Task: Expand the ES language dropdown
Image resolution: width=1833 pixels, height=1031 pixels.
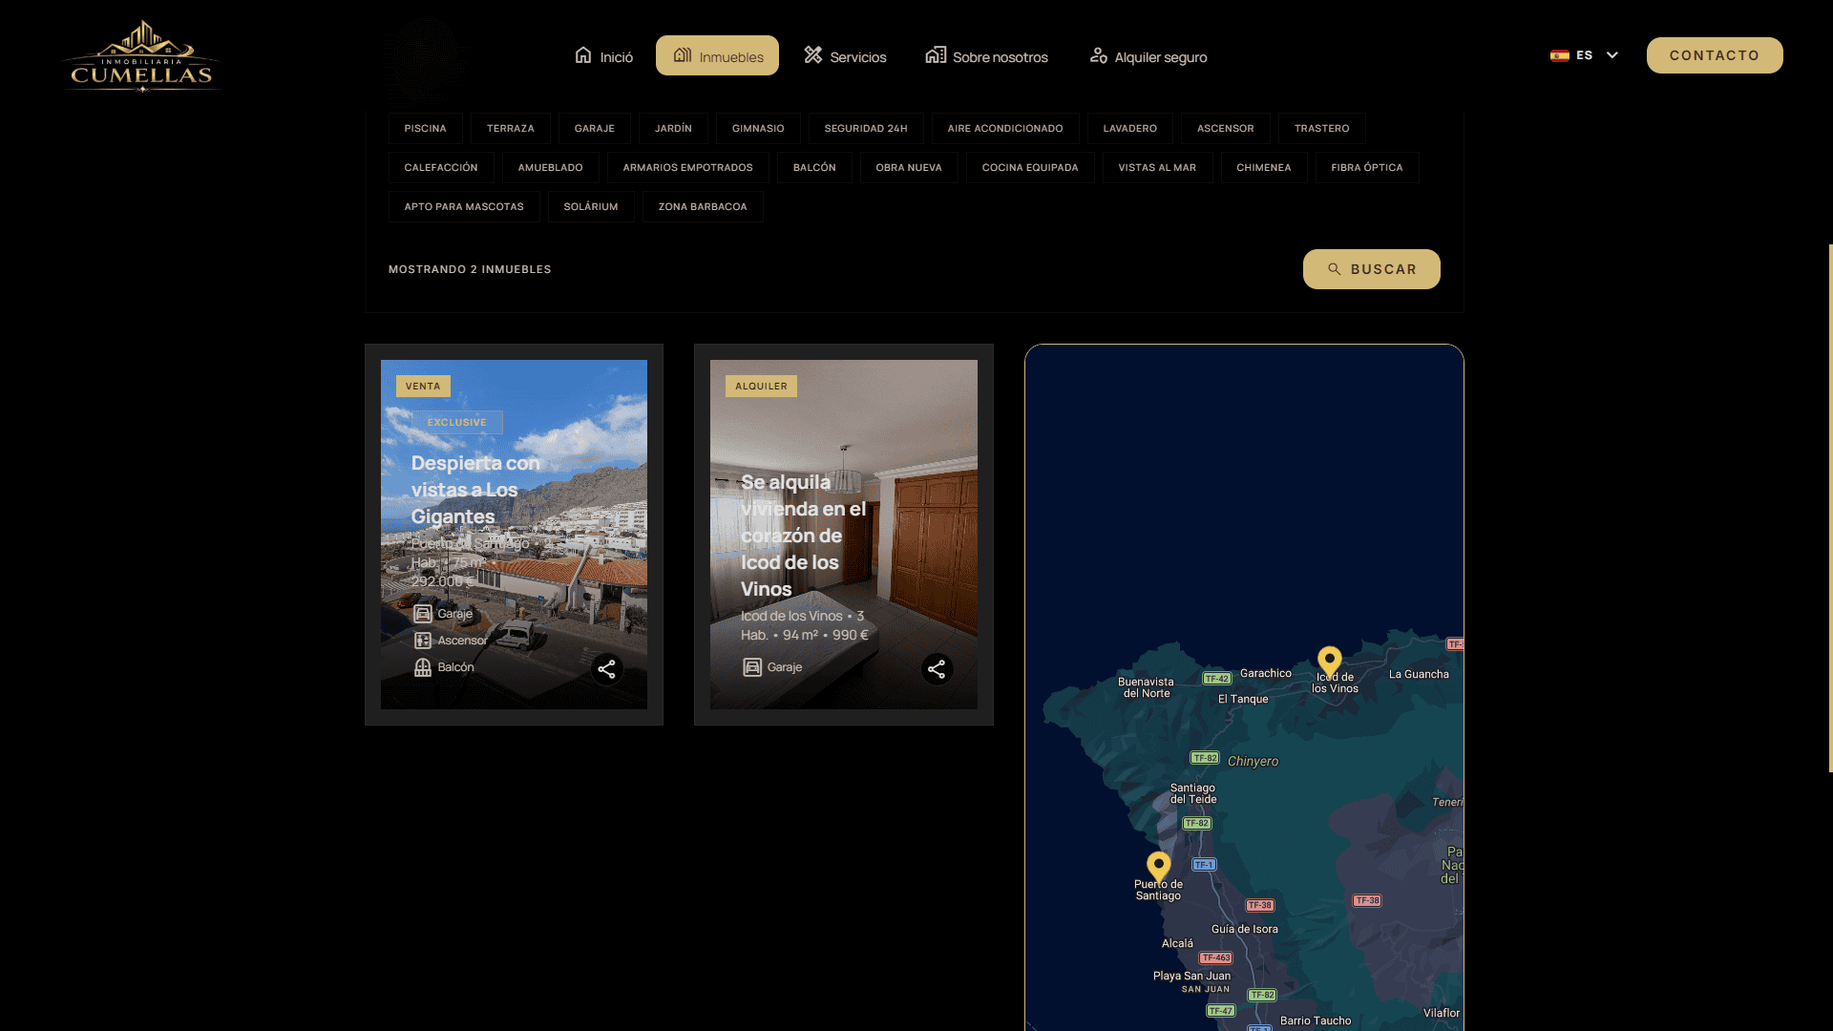Action: 1585,55
